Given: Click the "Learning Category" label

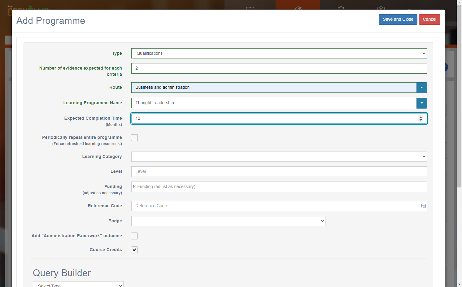Looking at the screenshot, I should click(102, 156).
